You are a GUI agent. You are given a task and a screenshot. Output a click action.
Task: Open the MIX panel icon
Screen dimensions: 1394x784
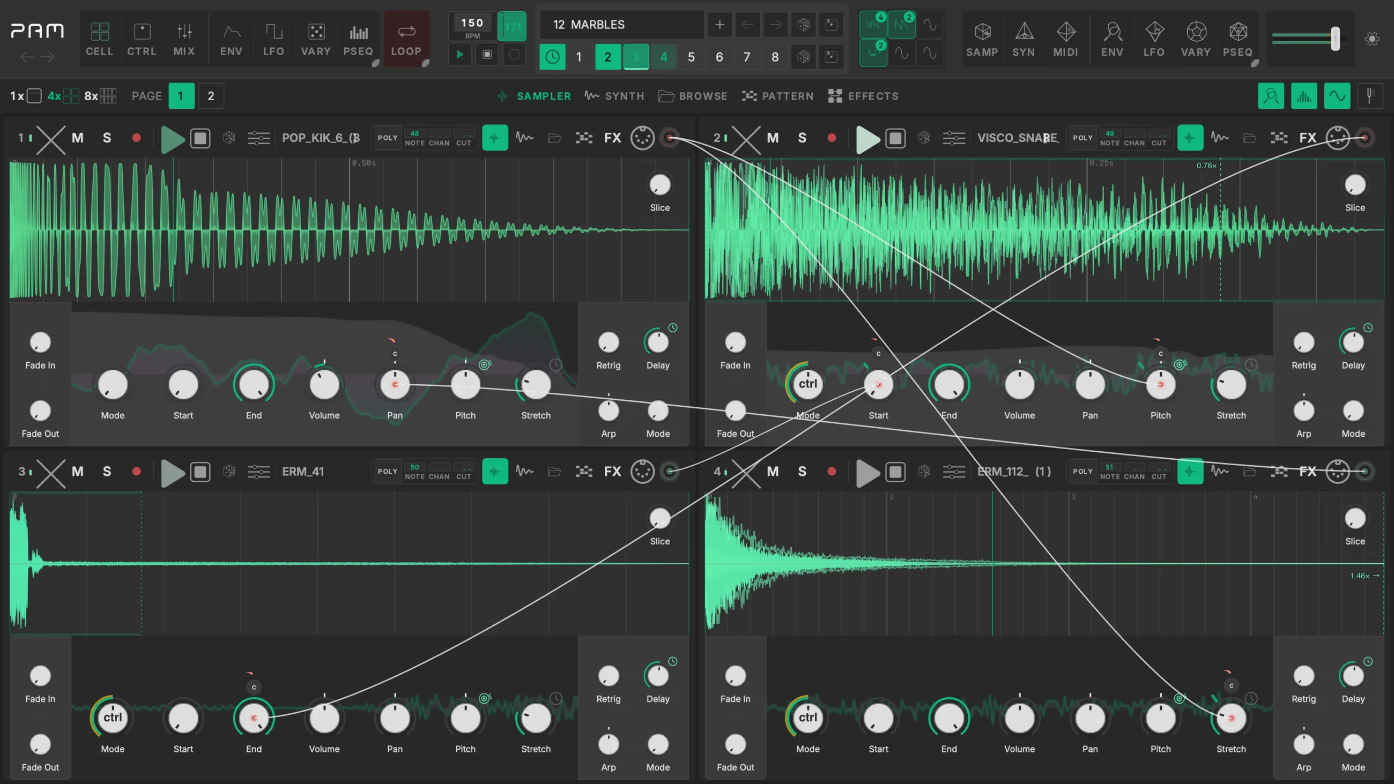(x=184, y=39)
